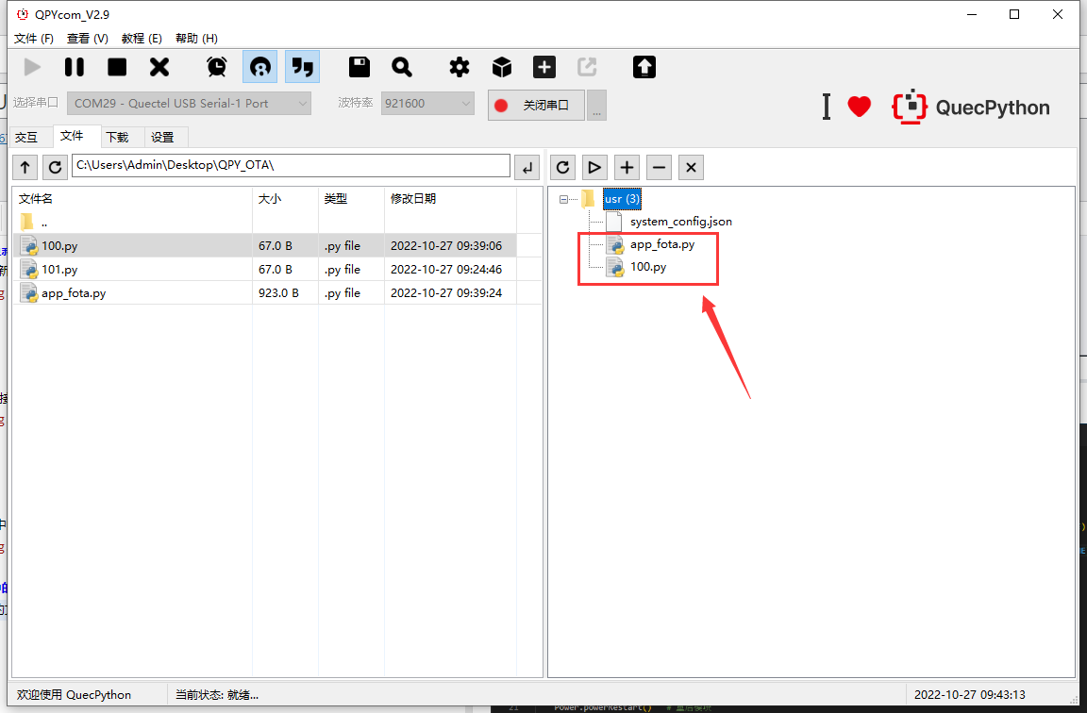Viewport: 1087px width, 713px height.
Task: Open the COM29 serial port dropdown
Action: (189, 104)
